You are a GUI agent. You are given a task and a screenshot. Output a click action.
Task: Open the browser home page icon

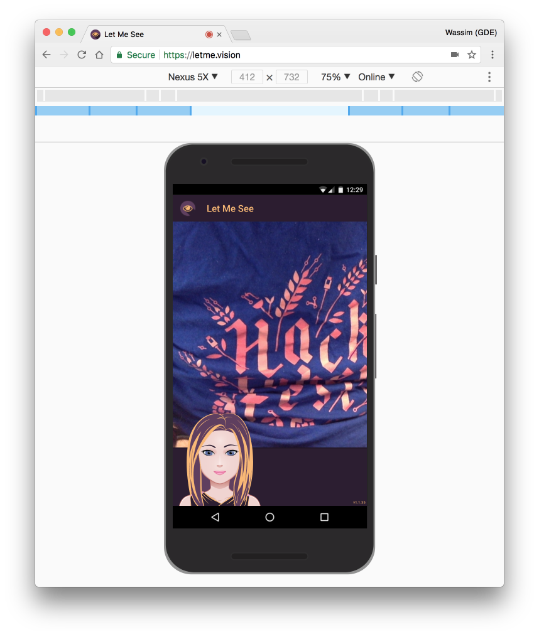click(x=99, y=55)
